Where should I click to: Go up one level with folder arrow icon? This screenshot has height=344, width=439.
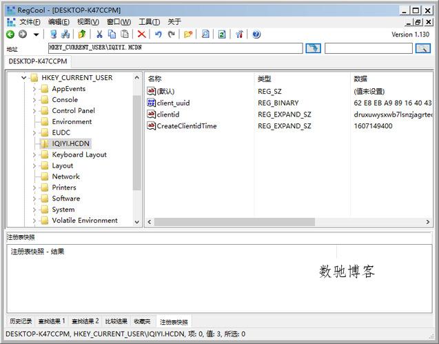(82, 34)
